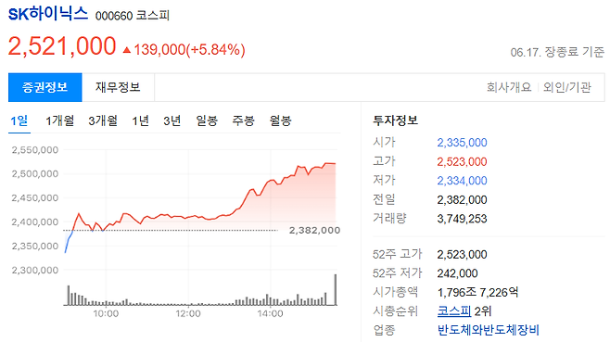Switch chart to 월봉 candles
This screenshot has width=610, height=342.
[281, 121]
